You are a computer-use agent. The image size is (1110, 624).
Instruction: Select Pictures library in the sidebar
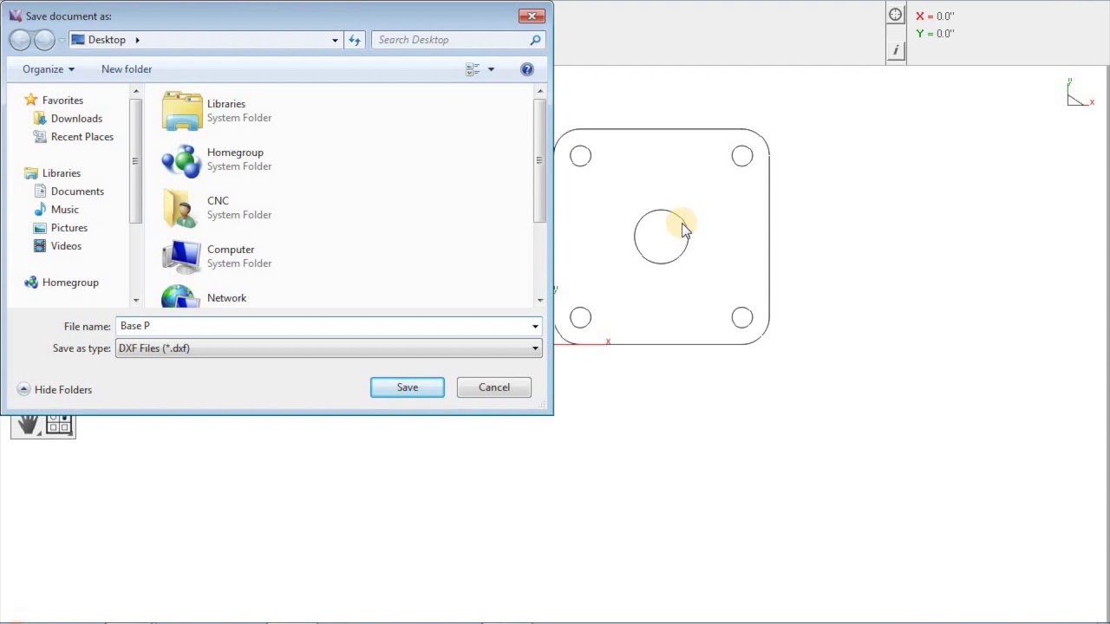[x=69, y=228]
